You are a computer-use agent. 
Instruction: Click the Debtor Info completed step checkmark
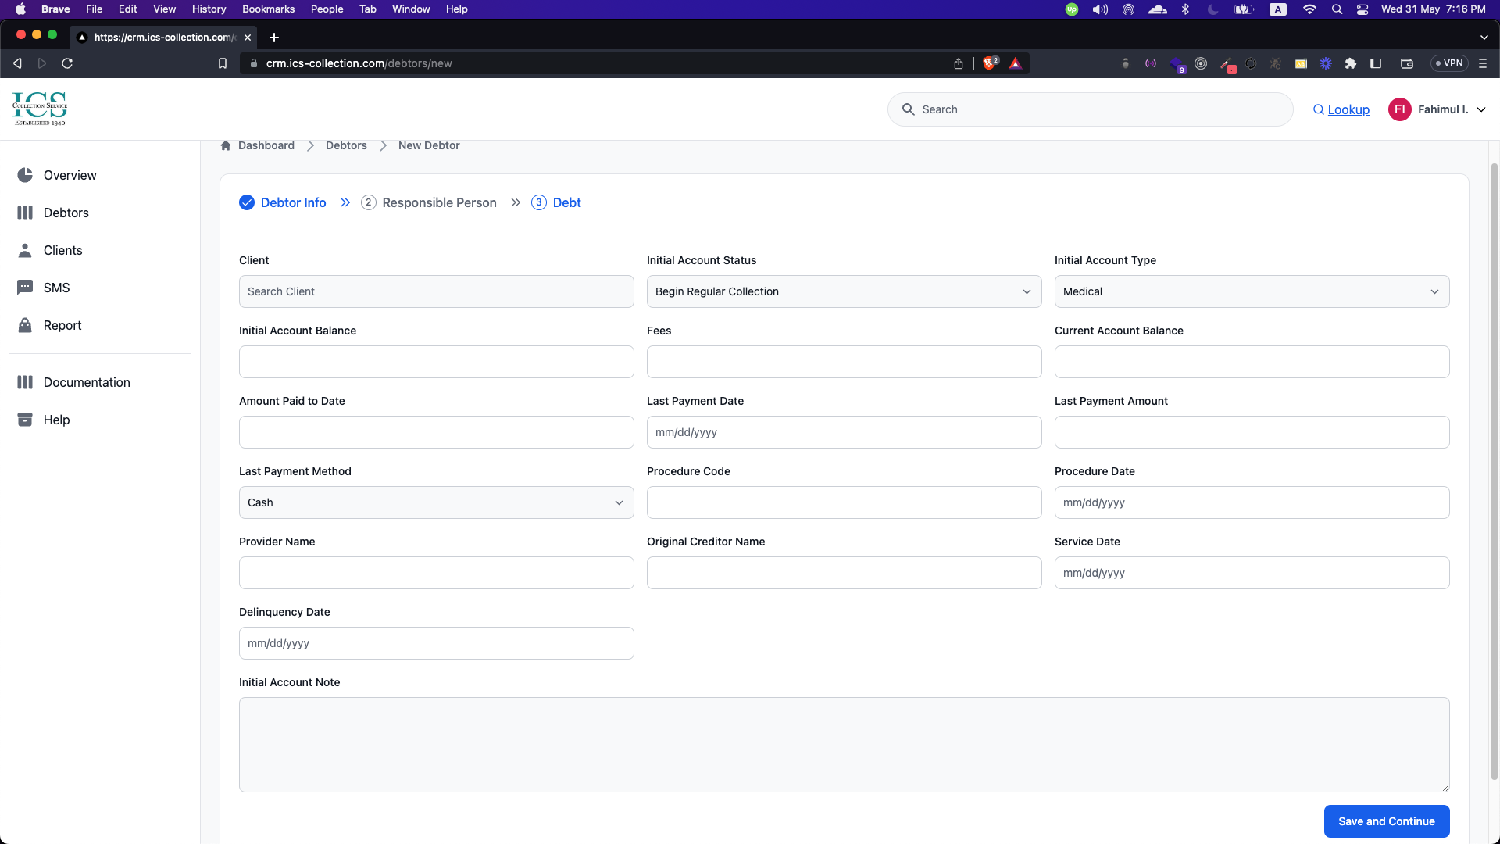247,202
